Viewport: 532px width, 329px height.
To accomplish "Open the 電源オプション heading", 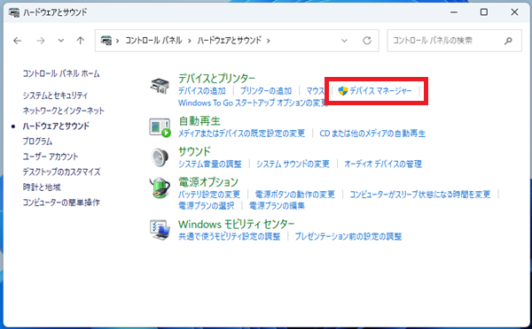I will coord(208,182).
